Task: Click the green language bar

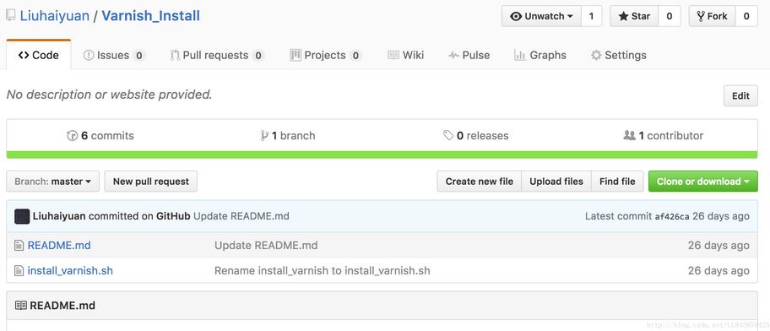Action: (x=382, y=155)
